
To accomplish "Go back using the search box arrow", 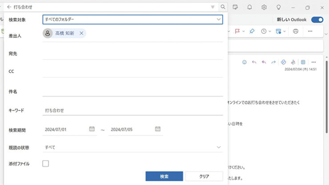I will 9,7.
